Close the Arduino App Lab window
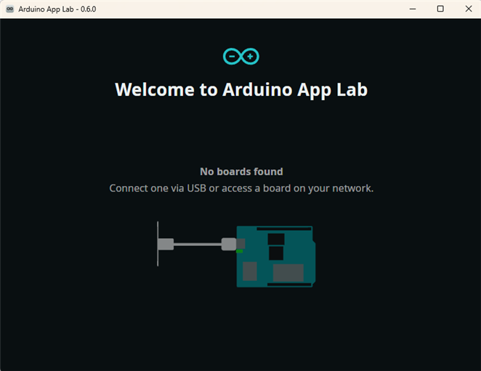481x371 pixels. (x=469, y=9)
